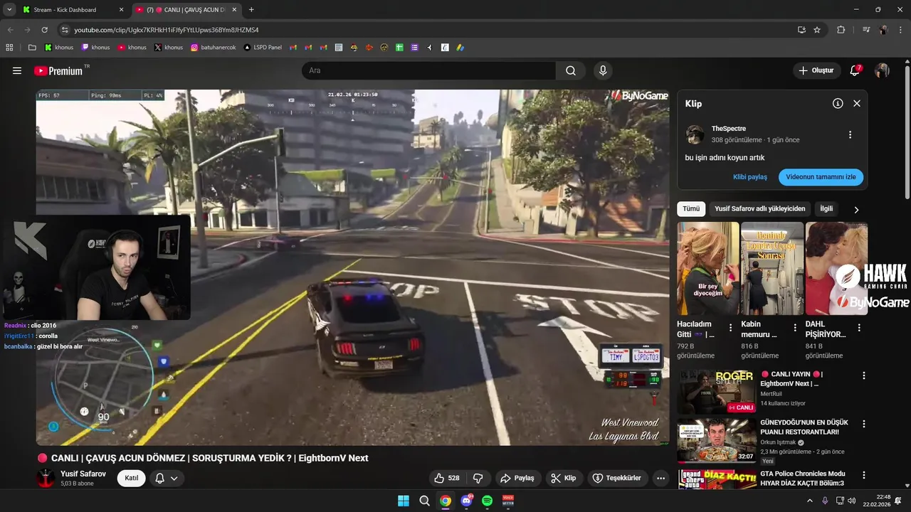911x512 pixels.
Task: Open volume control in system tray
Action: click(x=852, y=501)
